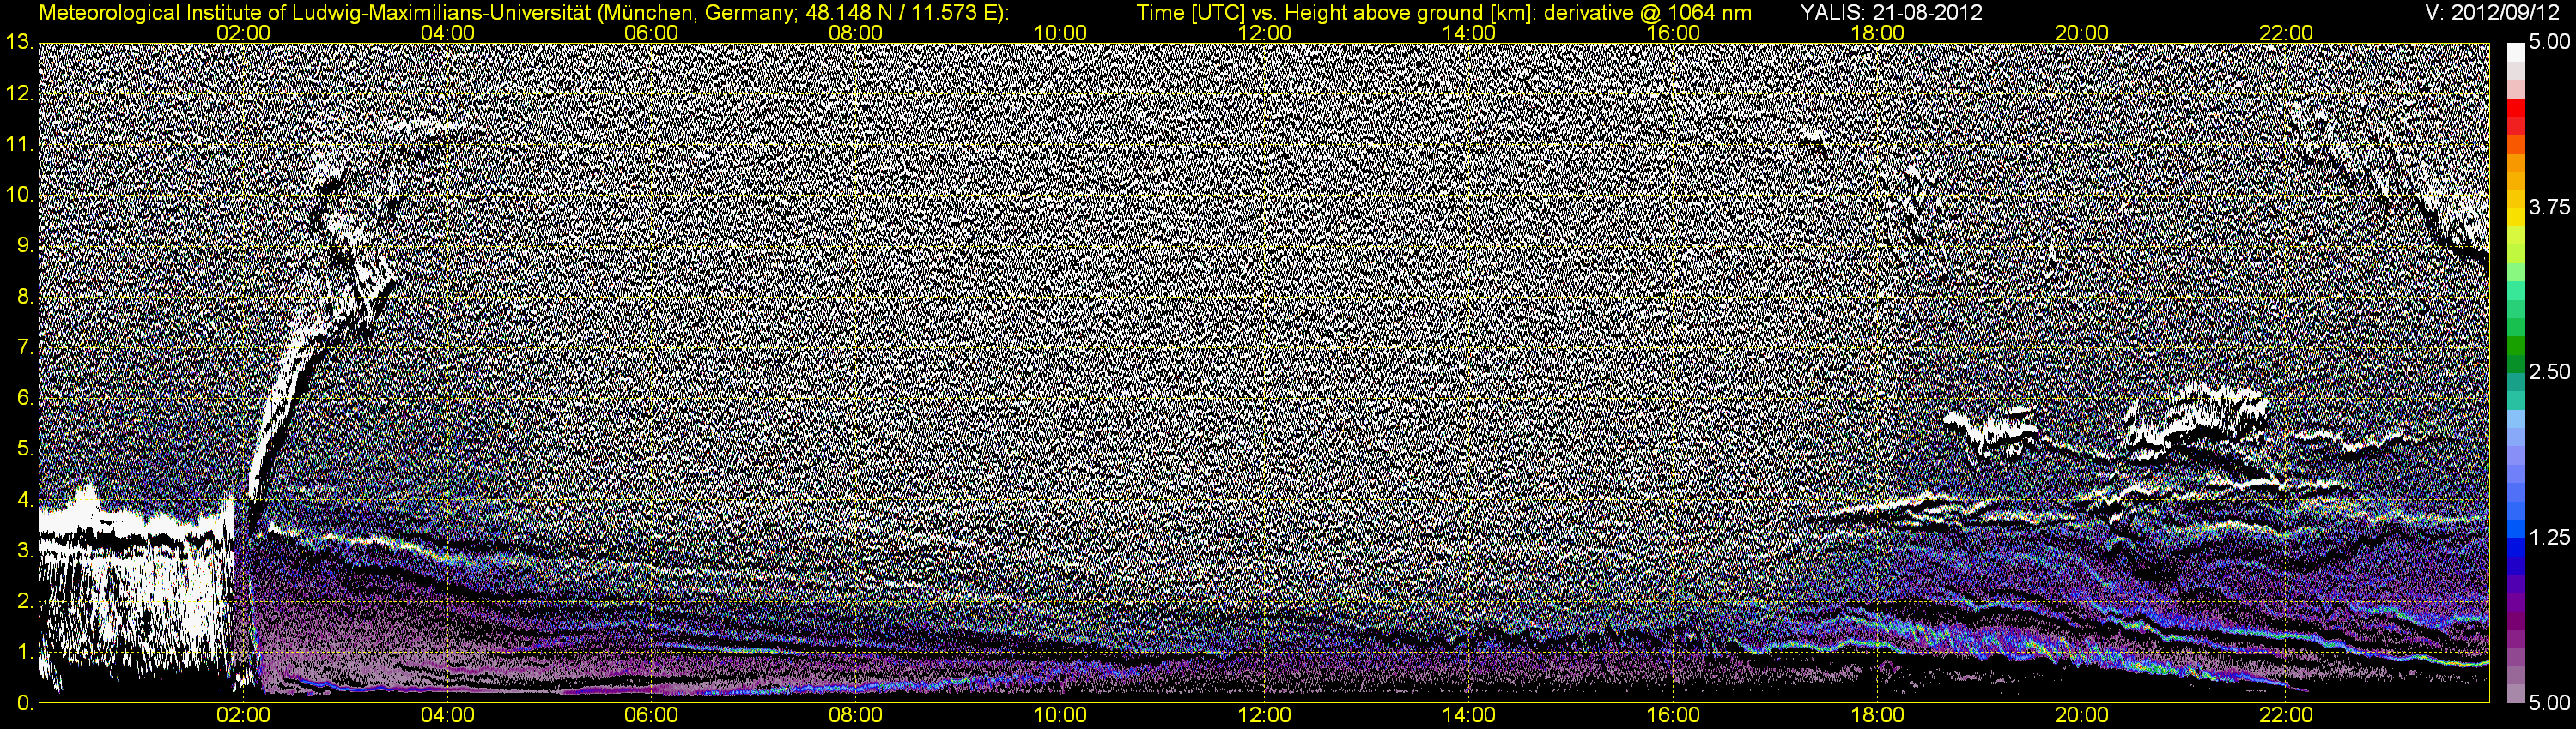Select the 20:00 label on the bottom time axis
Viewport: 2576px width, 729px height.
pos(2082,715)
